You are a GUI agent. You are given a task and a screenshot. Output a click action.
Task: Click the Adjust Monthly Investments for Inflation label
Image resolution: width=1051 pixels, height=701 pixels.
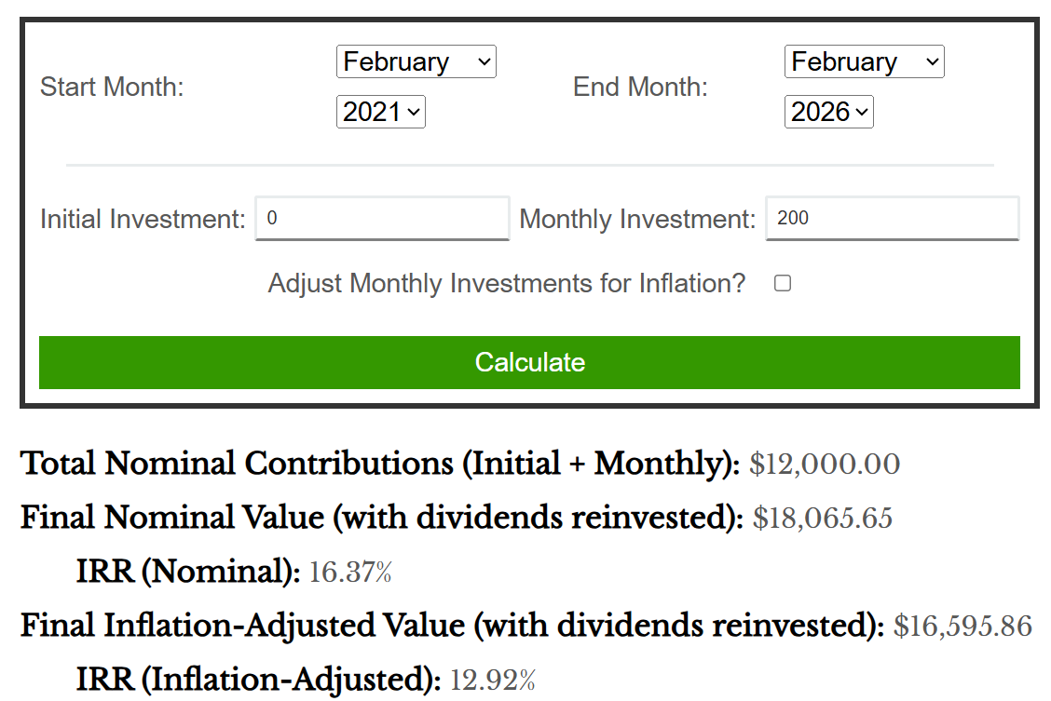507,283
